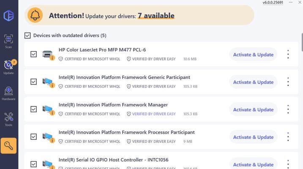Click the orange key activation button

8,146
